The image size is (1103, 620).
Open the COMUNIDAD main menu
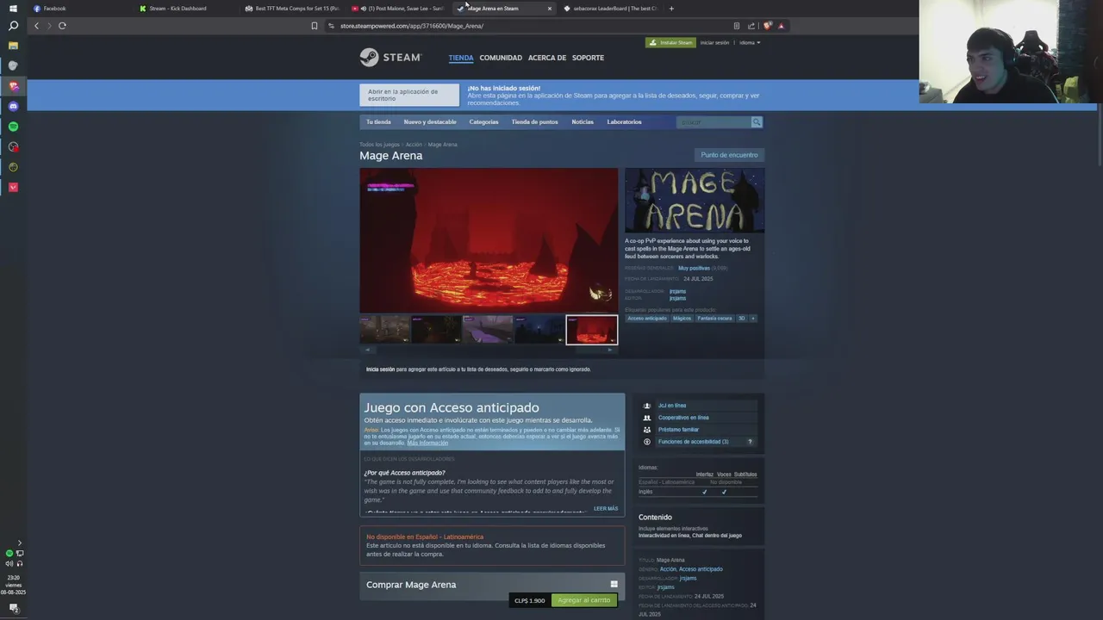point(501,58)
